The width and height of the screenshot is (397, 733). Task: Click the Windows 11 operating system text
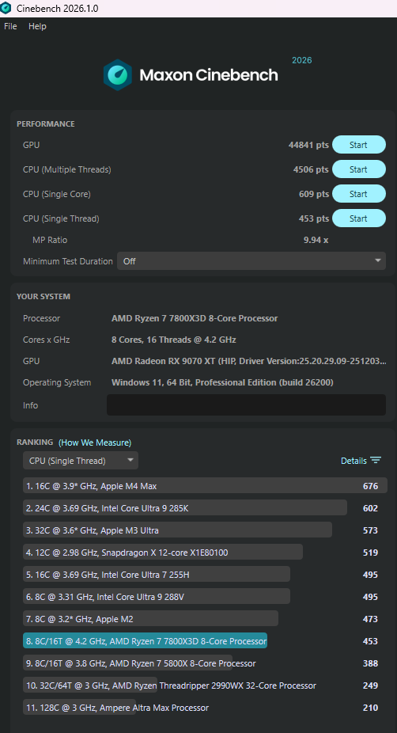(x=222, y=382)
